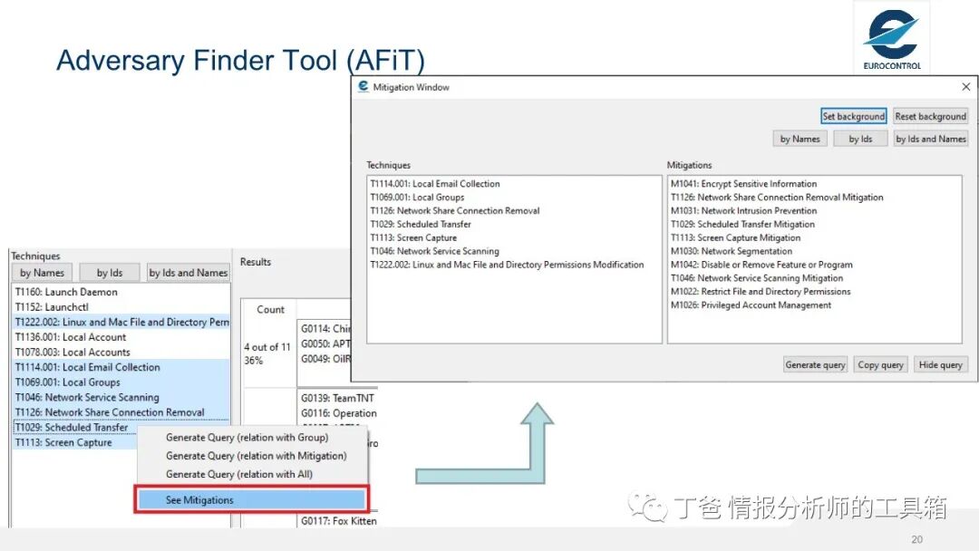This screenshot has height=551, width=979.
Task: Click the Generate query button
Action: [815, 364]
